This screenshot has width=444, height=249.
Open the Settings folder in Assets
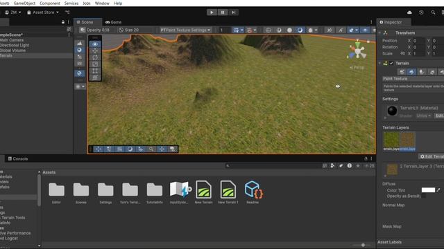[x=105, y=192]
